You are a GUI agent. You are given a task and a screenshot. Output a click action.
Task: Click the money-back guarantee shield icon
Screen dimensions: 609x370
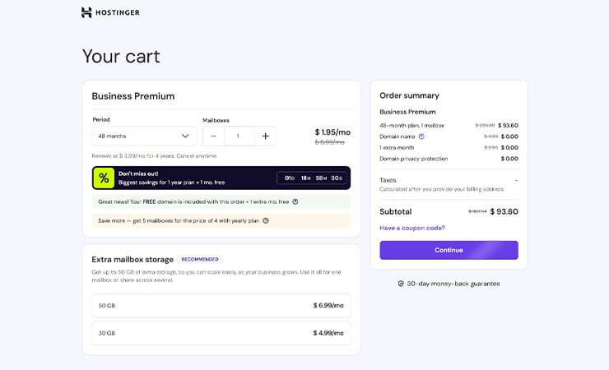click(x=401, y=284)
